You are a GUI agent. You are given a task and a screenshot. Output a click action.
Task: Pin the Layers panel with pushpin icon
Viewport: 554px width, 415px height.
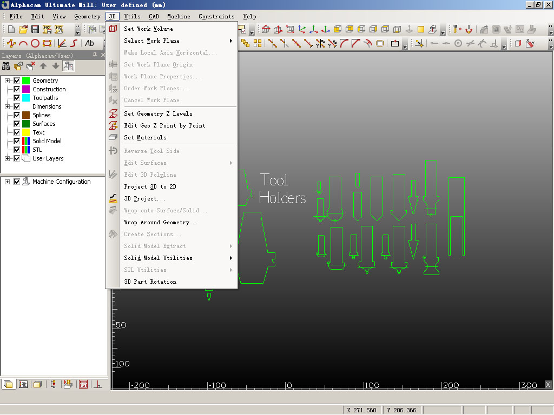click(x=95, y=55)
